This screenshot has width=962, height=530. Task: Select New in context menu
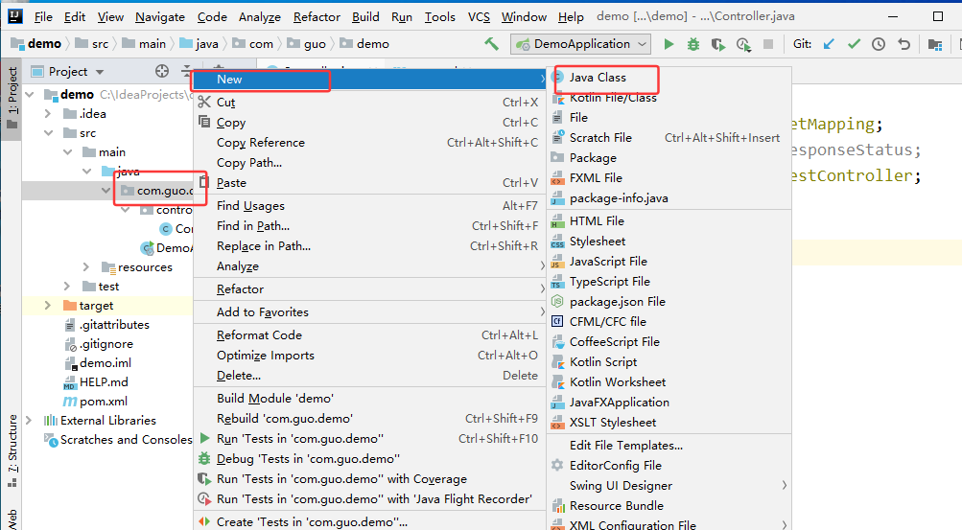(370, 79)
